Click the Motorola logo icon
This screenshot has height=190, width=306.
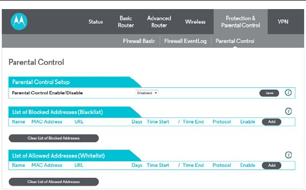pyautogui.click(x=19, y=22)
